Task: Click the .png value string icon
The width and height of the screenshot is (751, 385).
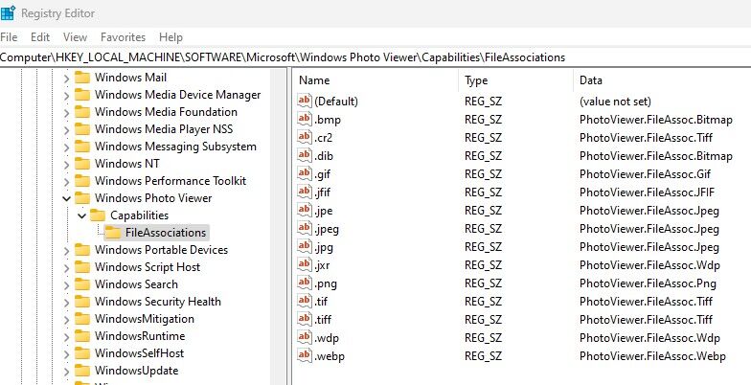Action: pyautogui.click(x=305, y=283)
